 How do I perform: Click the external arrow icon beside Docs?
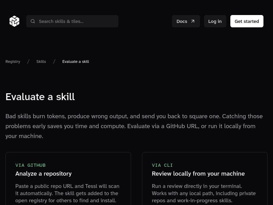pyautogui.click(x=193, y=21)
